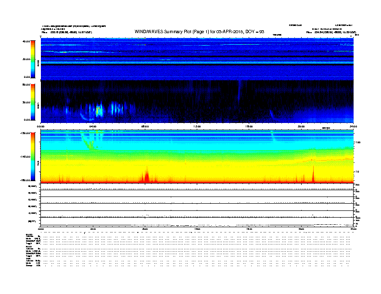Click the 100 label on TNR right axis
This screenshot has width=381, height=294.
point(358,142)
